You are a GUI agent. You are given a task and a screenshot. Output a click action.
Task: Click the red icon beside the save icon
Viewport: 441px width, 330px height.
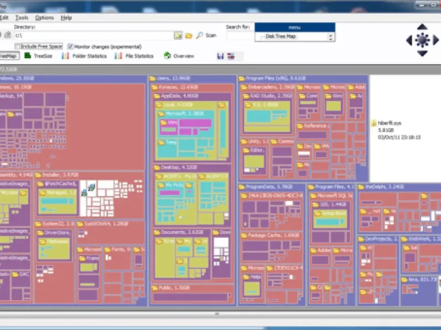pyautogui.click(x=231, y=56)
